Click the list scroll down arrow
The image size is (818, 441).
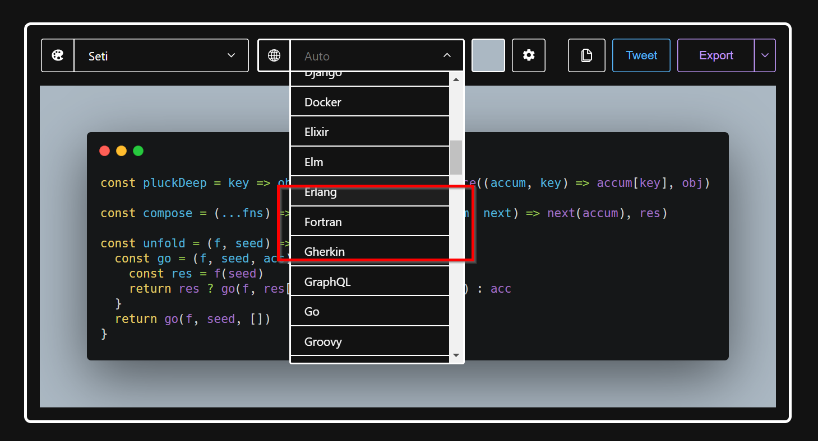click(x=456, y=355)
